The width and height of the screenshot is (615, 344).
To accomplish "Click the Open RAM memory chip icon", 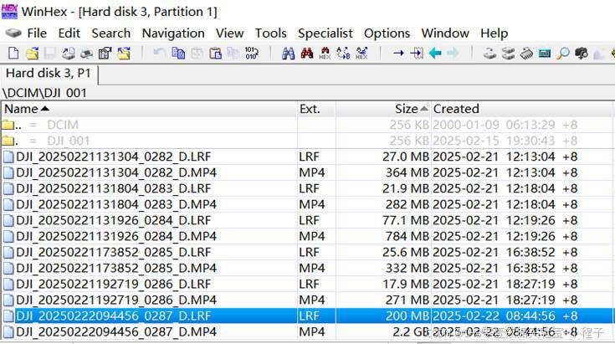I will [x=526, y=53].
